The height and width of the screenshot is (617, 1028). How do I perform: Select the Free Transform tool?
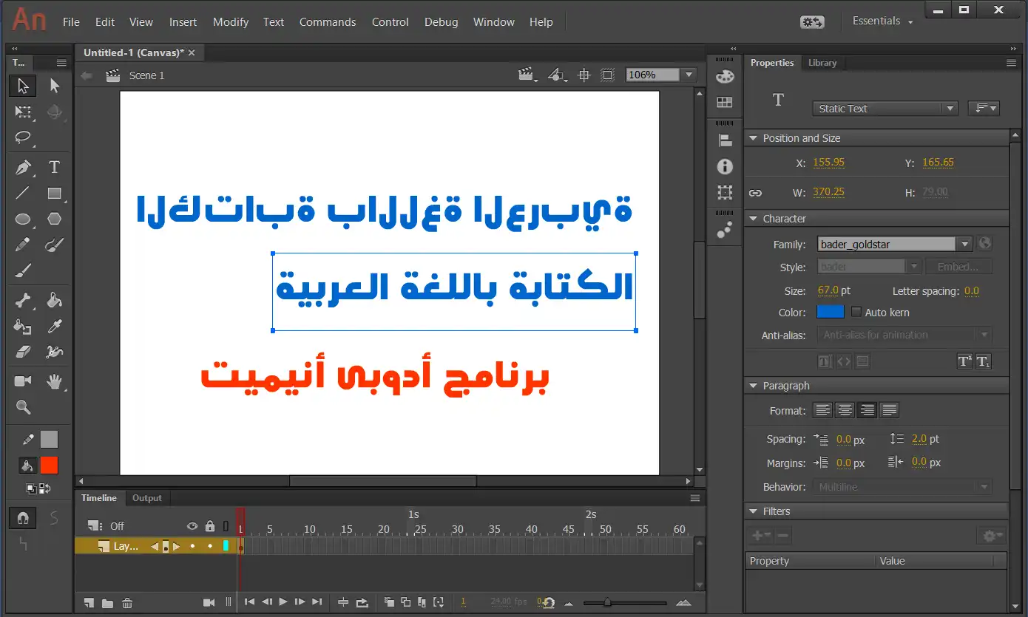[23, 112]
